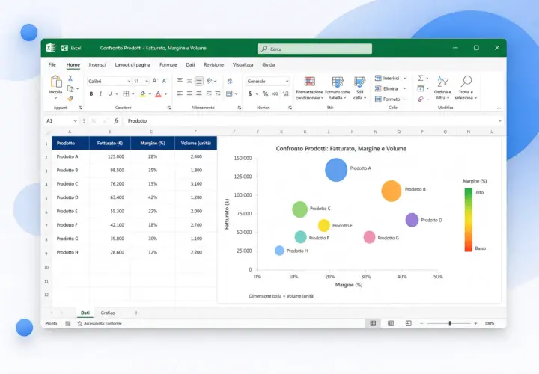Add a new sheet with plus button

point(136,313)
